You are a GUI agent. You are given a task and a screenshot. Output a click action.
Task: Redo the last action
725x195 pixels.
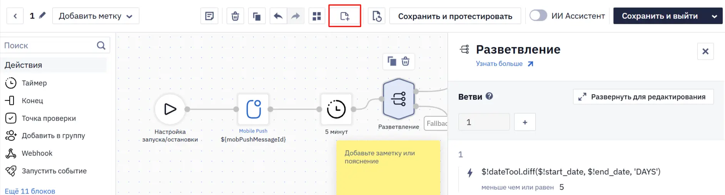(x=296, y=16)
